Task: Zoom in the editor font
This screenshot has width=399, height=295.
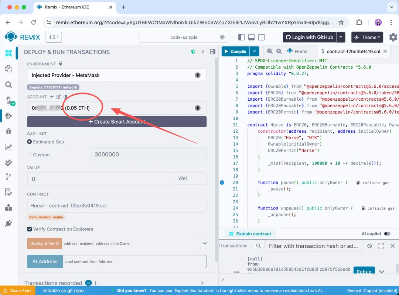Action: (x=279, y=51)
